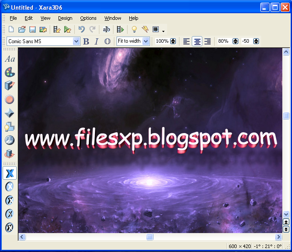Align text left

coord(186,41)
